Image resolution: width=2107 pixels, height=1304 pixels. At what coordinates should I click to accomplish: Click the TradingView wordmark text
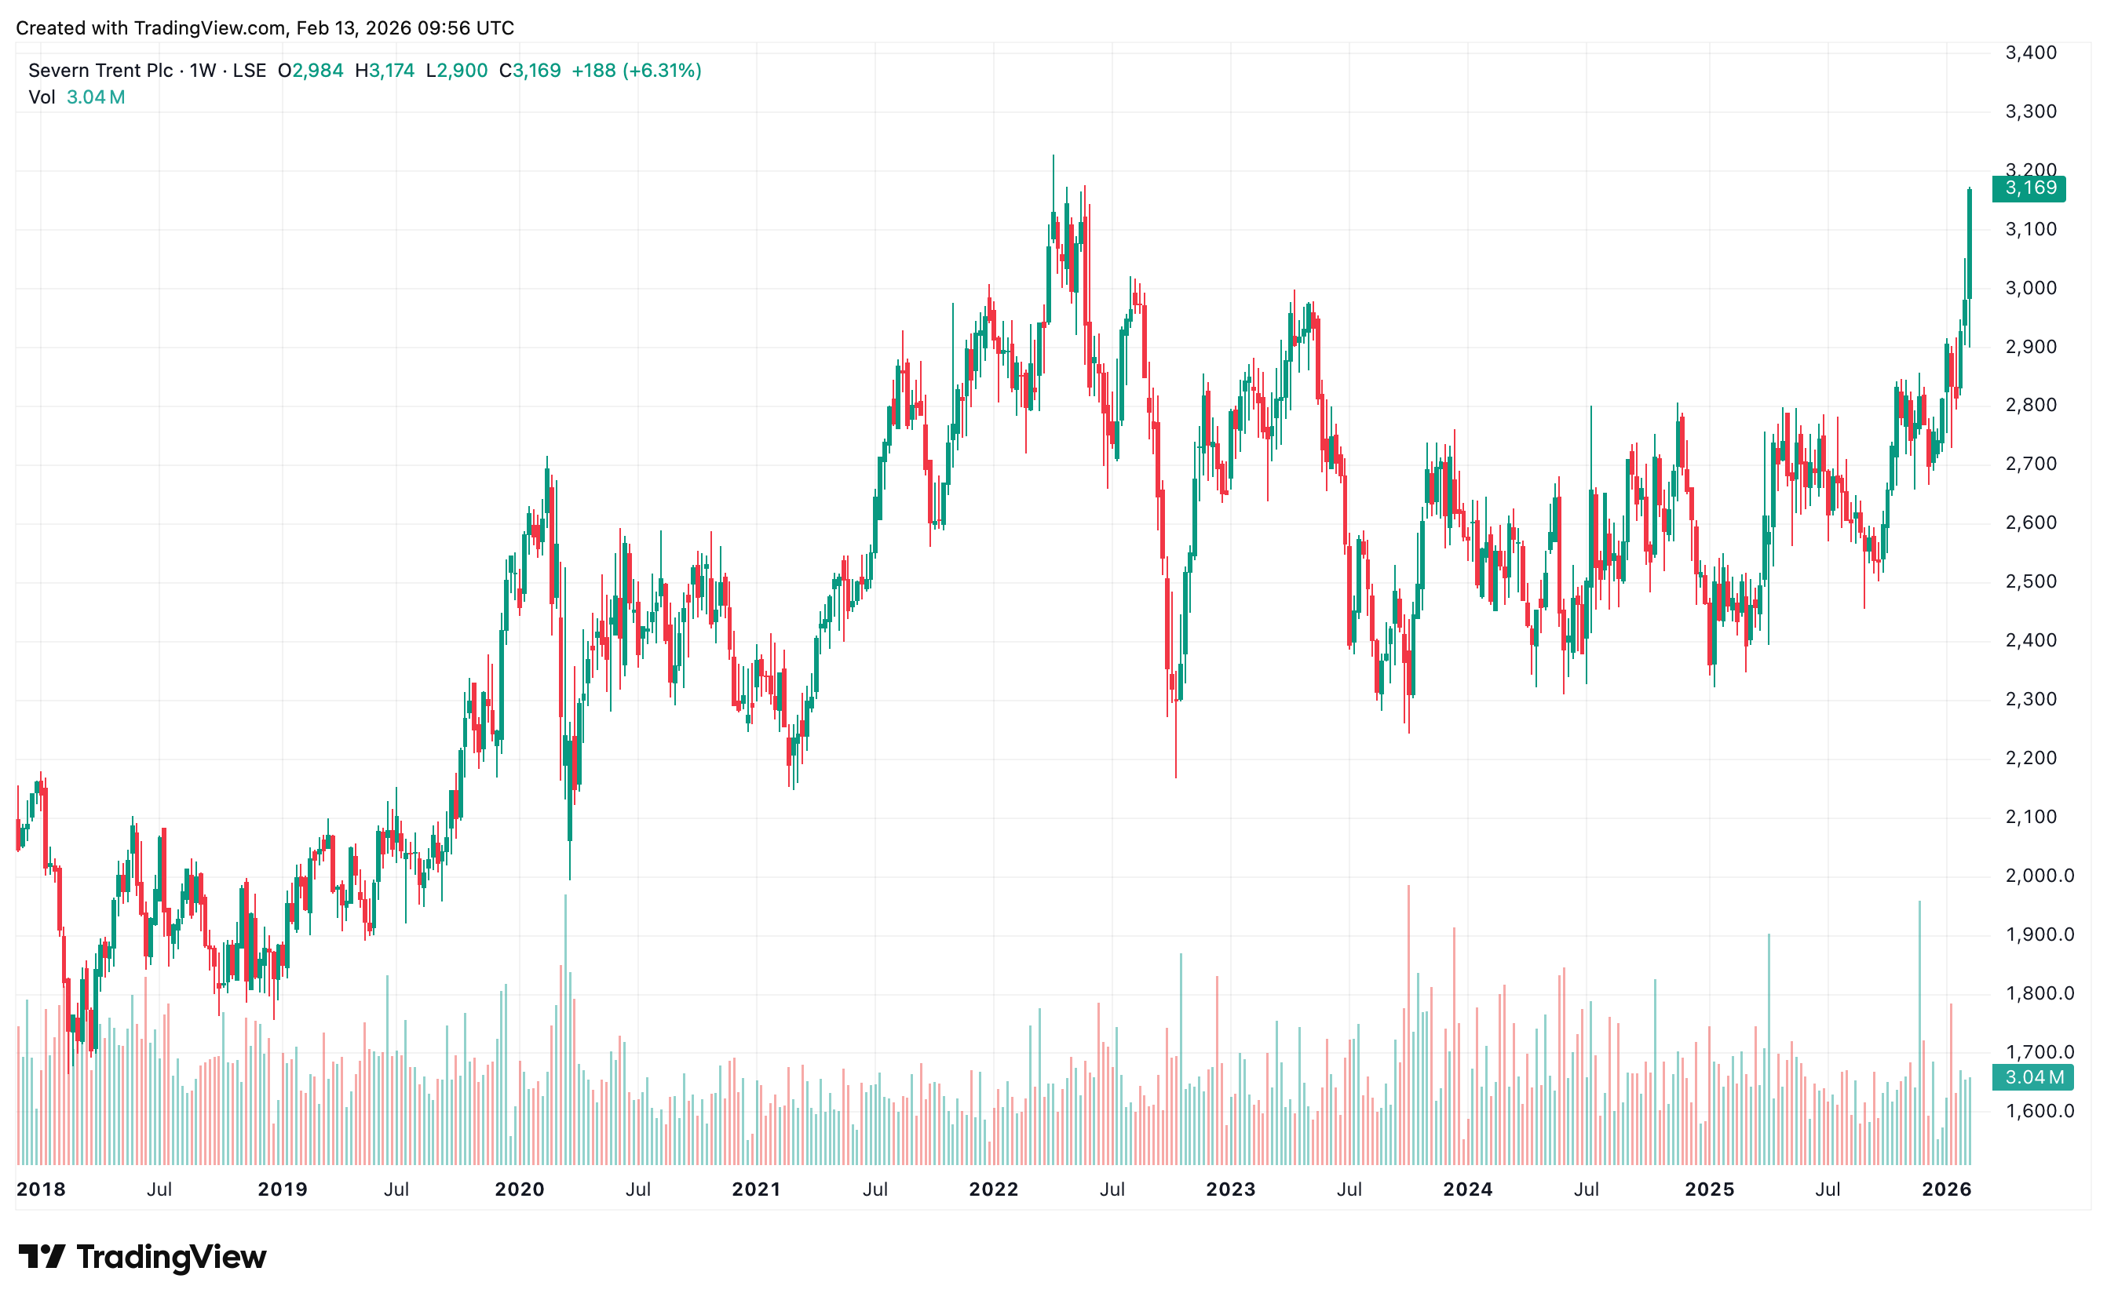click(171, 1257)
